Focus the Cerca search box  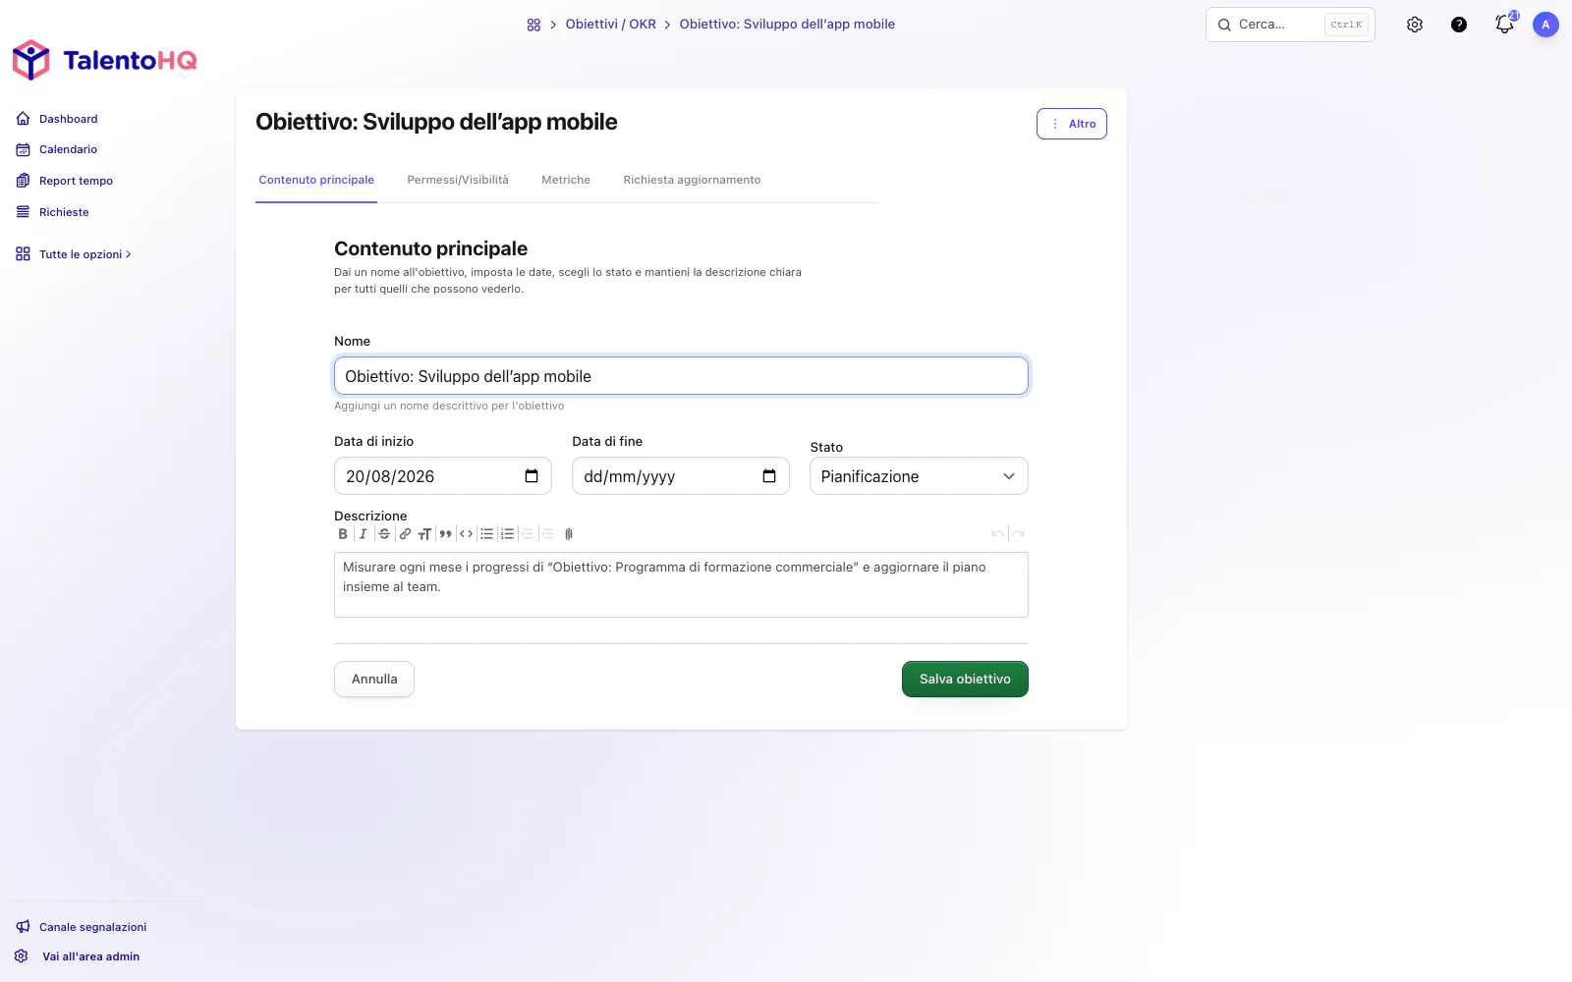coord(1290,25)
